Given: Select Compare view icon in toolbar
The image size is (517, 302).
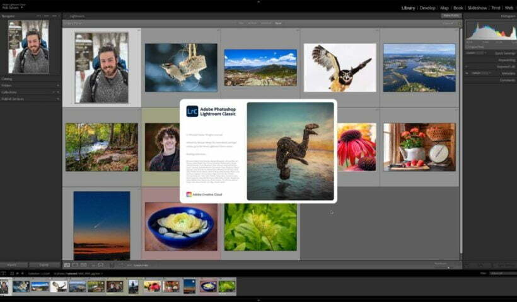Looking at the screenshot, I should pos(84,266).
